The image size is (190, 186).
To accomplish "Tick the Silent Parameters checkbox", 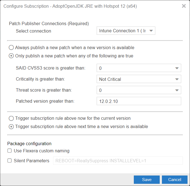I will tap(10, 161).
